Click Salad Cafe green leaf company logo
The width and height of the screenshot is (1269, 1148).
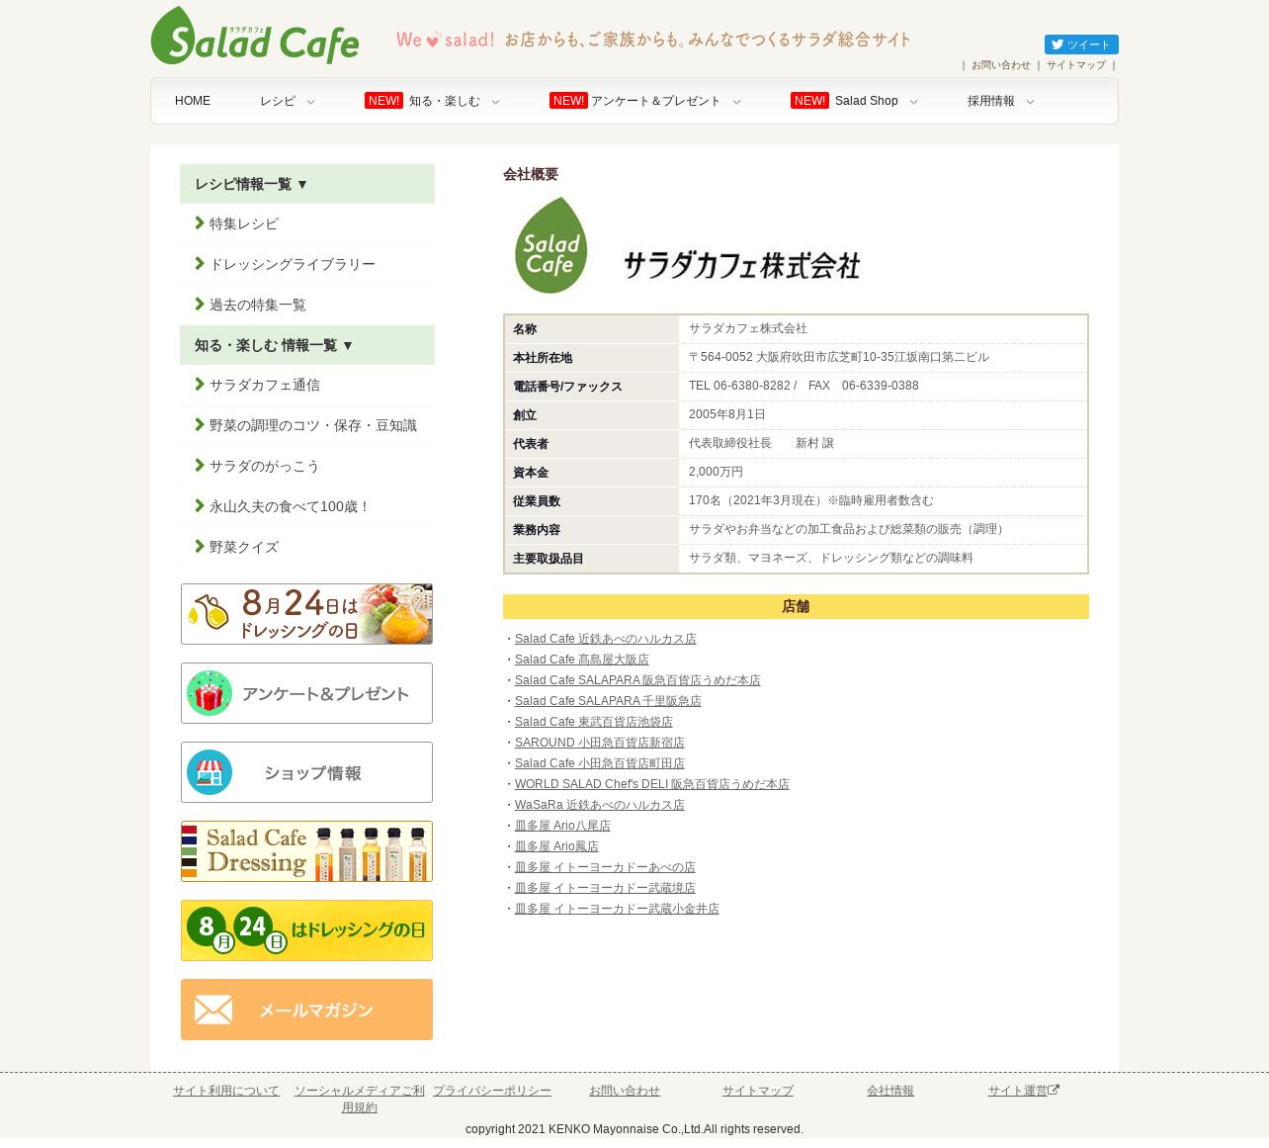551,245
